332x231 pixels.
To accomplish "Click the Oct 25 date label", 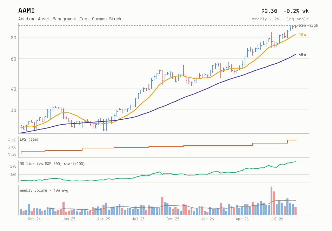I will click(173, 219).
